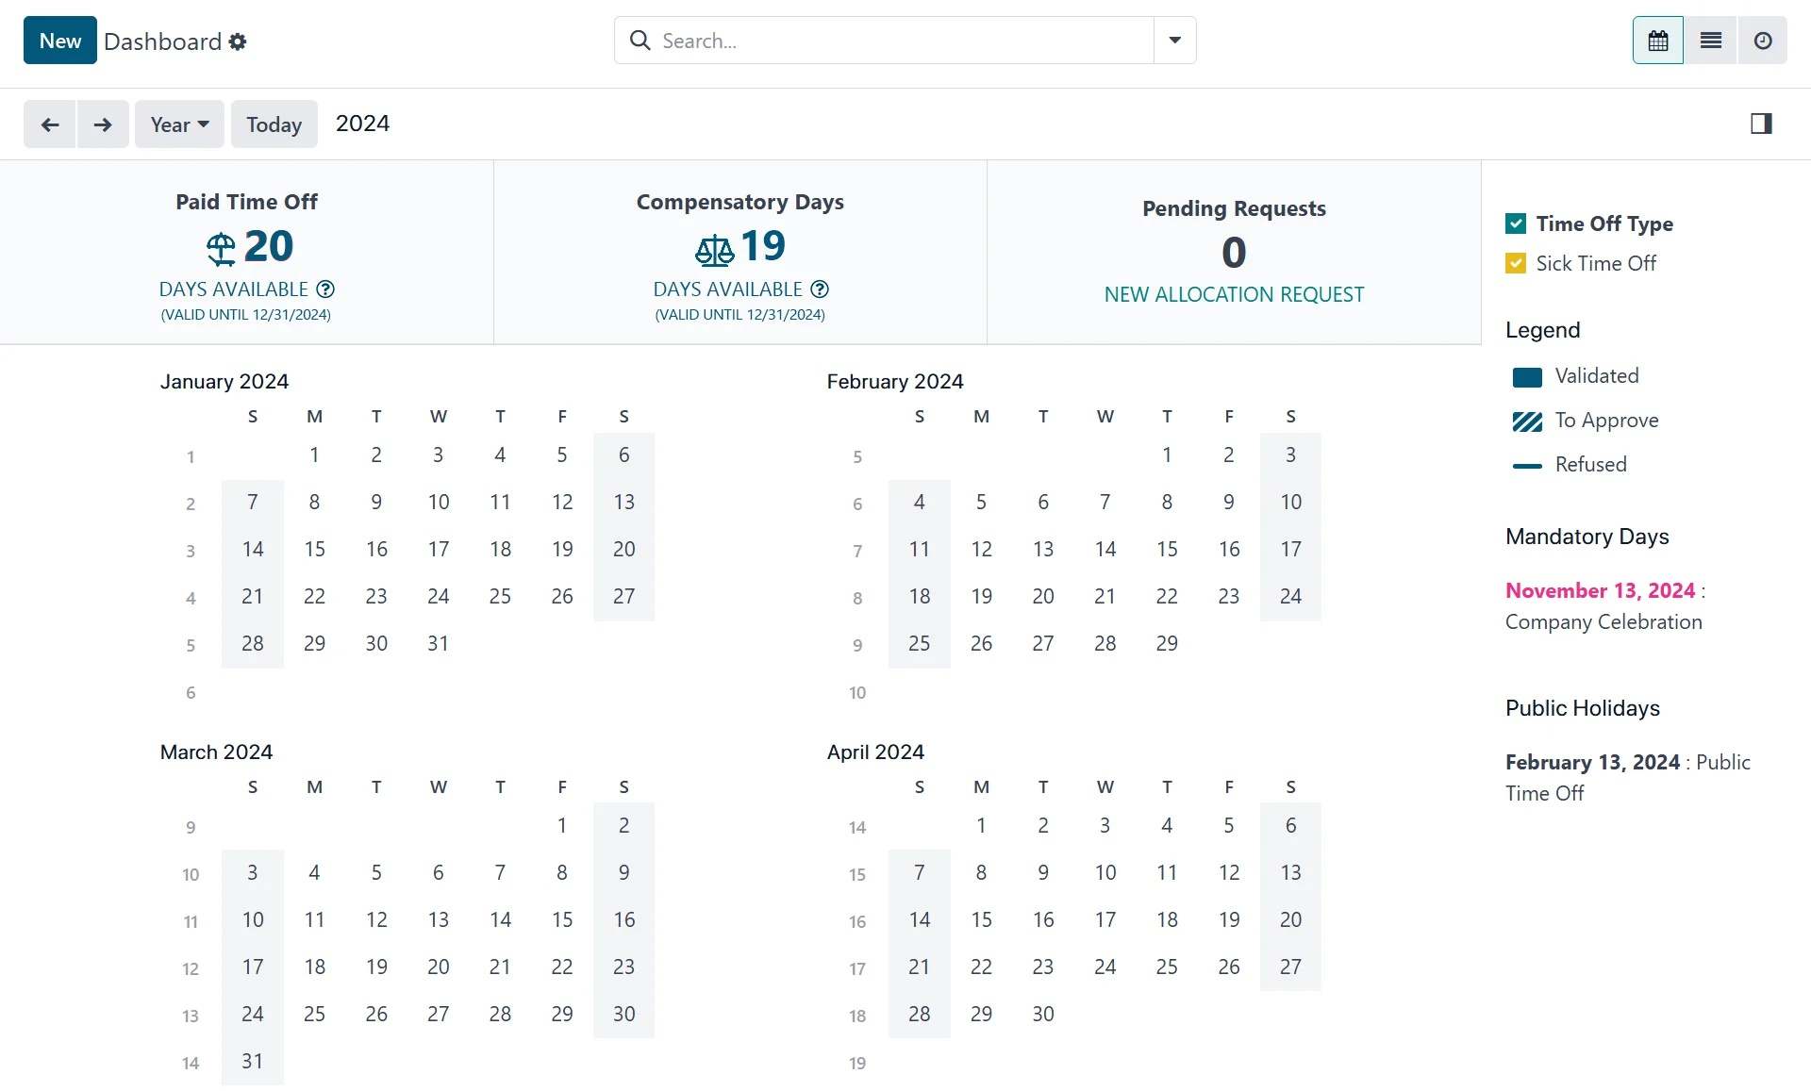Expand the search options dropdown arrow

point(1174,41)
